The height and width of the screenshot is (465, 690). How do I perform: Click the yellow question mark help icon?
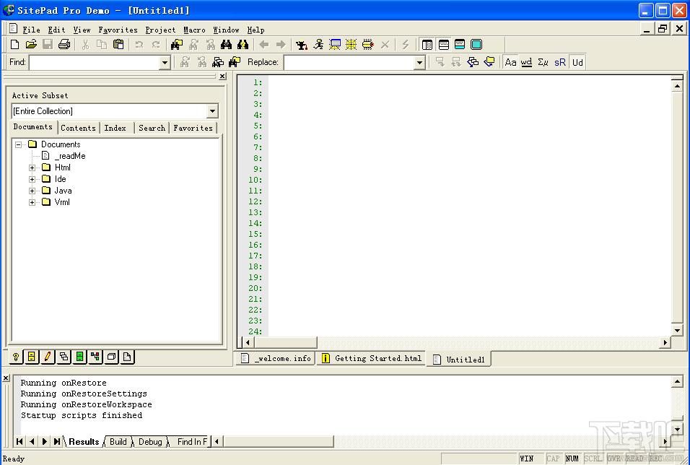tap(16, 357)
